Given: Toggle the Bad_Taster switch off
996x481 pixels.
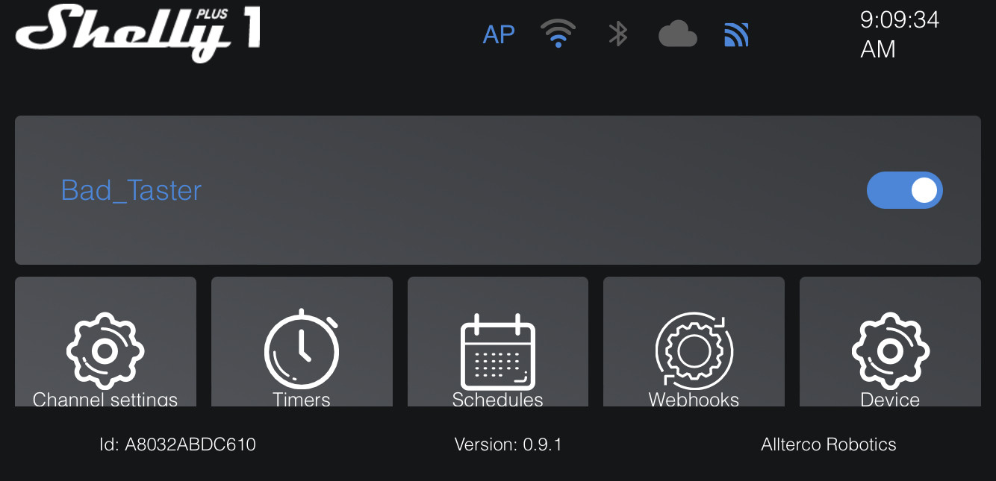Looking at the screenshot, I should click(904, 190).
